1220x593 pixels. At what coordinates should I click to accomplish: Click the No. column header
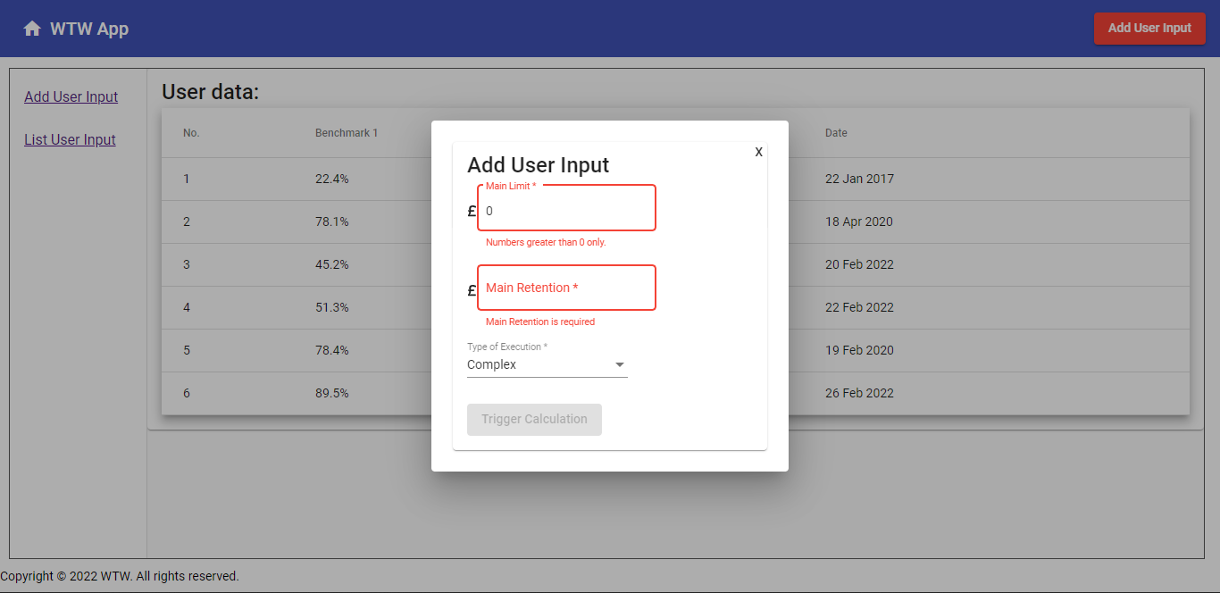coord(190,132)
